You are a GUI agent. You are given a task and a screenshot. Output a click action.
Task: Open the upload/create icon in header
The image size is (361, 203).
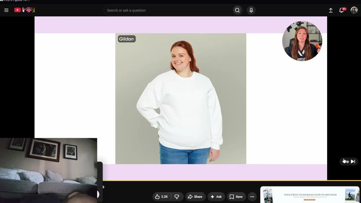331,10
